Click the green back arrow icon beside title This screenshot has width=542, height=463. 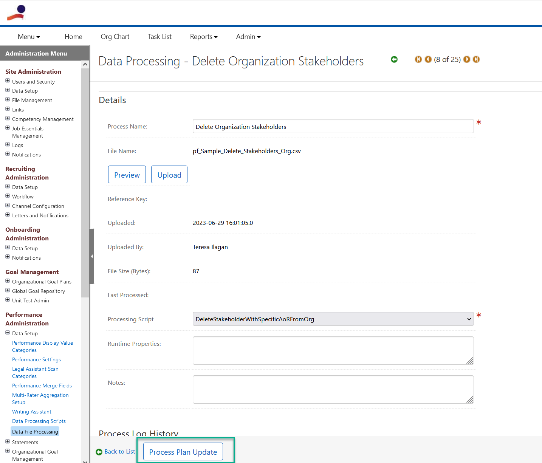394,59
